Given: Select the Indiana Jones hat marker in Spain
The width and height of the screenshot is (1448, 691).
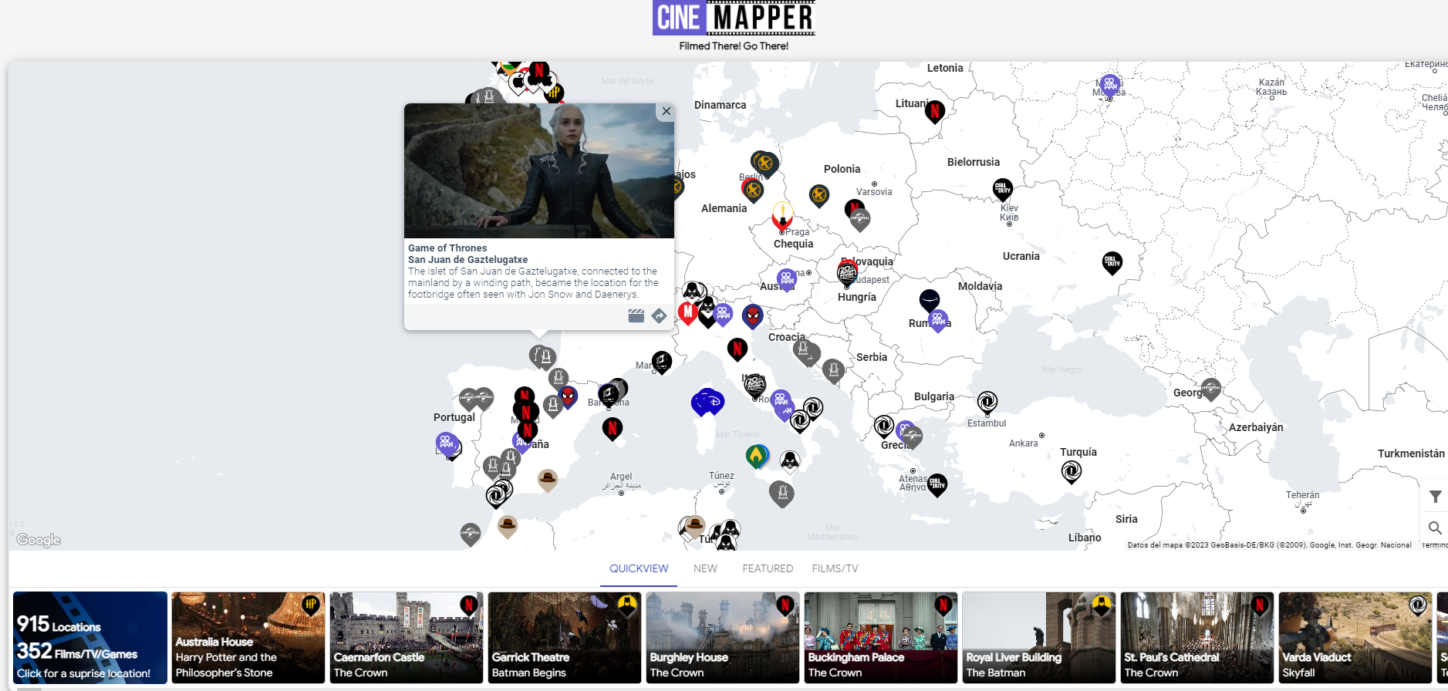Looking at the screenshot, I should (548, 480).
